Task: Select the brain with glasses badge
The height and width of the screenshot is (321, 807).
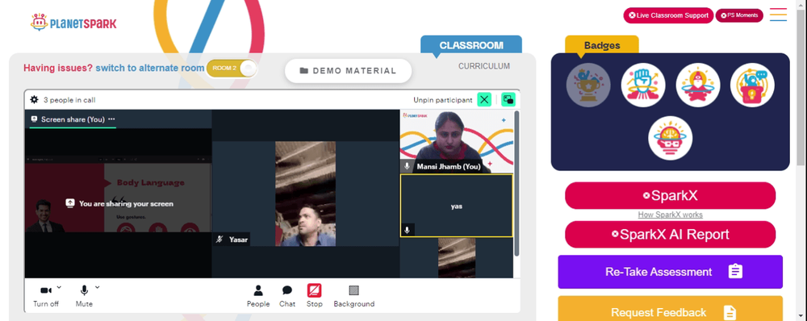Action: [x=670, y=138]
